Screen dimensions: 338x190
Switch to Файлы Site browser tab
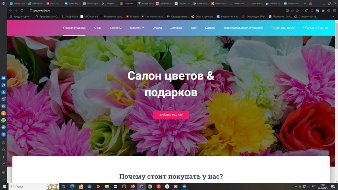(x=274, y=3)
